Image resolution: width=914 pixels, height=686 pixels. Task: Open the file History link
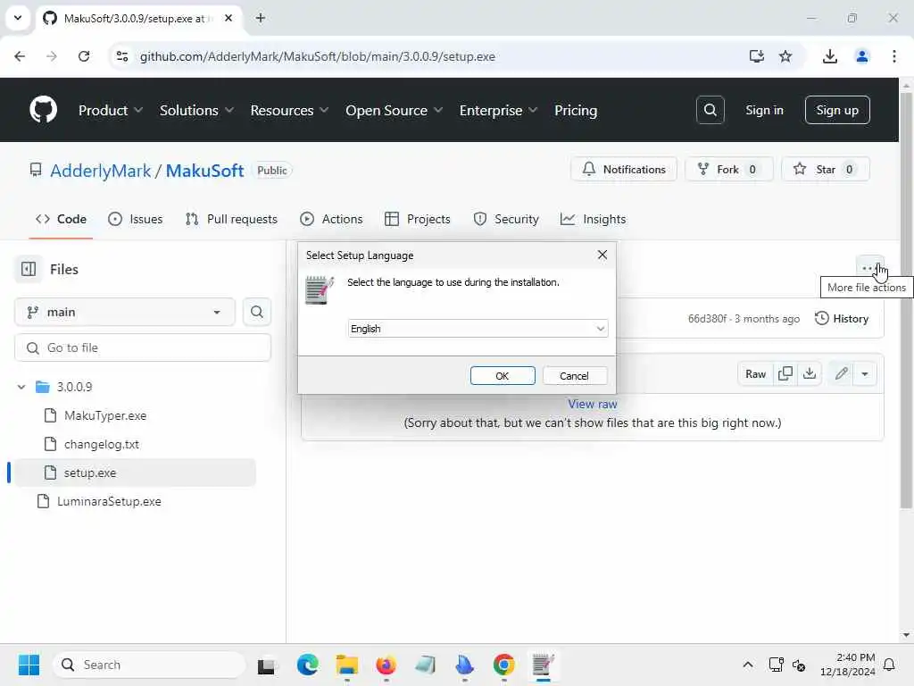pyautogui.click(x=842, y=319)
